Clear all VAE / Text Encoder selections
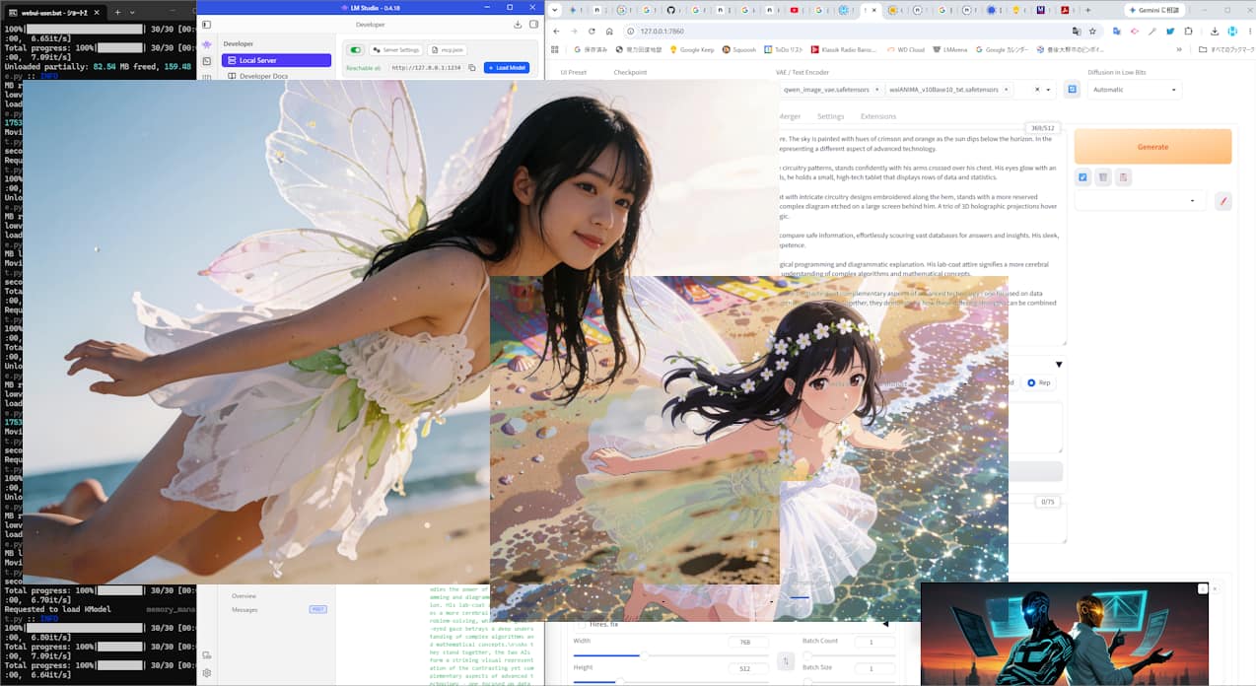 tap(1037, 90)
